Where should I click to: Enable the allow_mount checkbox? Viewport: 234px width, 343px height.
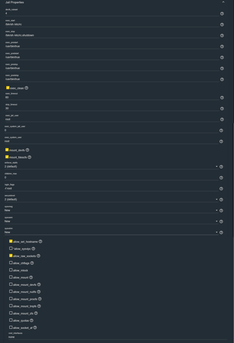pyautogui.click(x=11, y=277)
